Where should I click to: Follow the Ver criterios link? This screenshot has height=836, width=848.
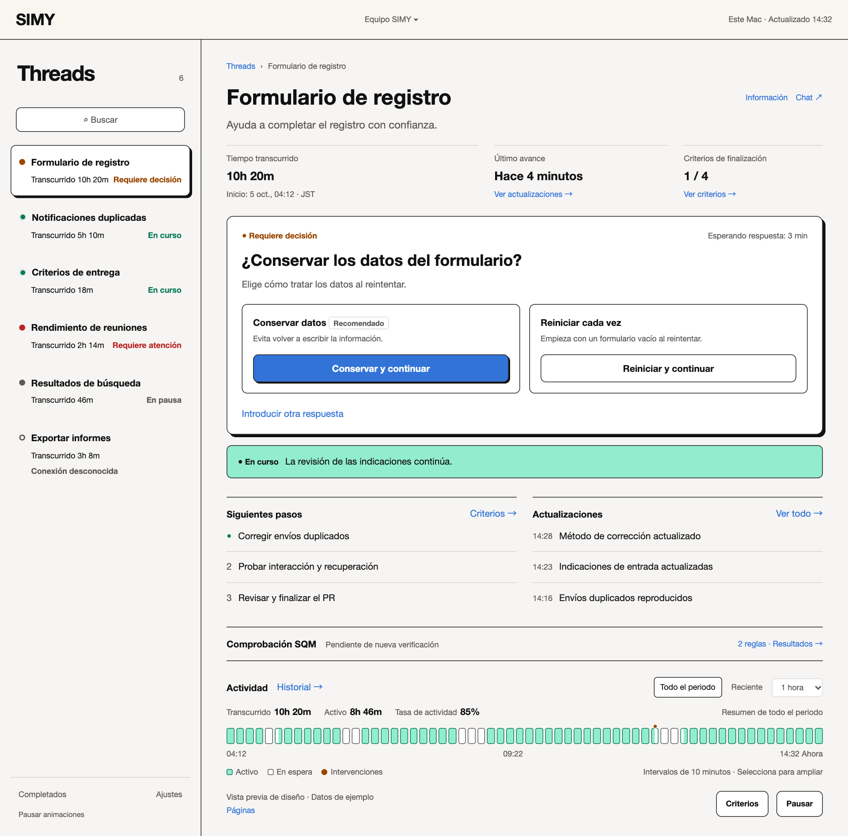point(710,194)
